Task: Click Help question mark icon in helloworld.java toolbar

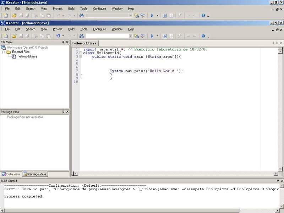Action: (x=203, y=36)
